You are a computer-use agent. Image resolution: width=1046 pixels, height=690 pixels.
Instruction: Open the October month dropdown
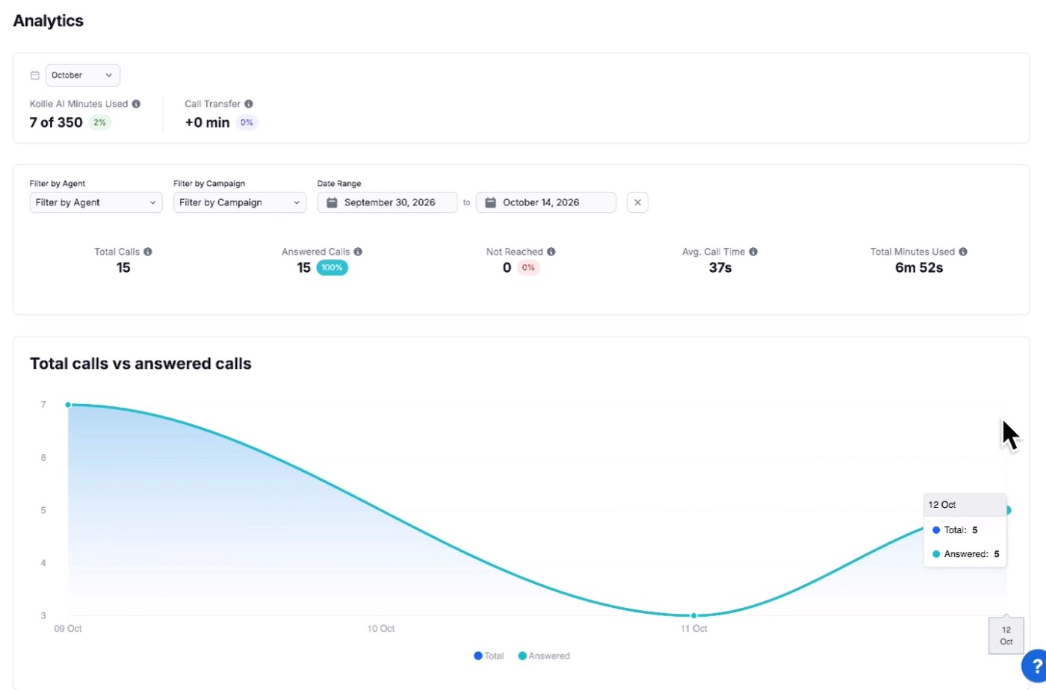coord(83,75)
